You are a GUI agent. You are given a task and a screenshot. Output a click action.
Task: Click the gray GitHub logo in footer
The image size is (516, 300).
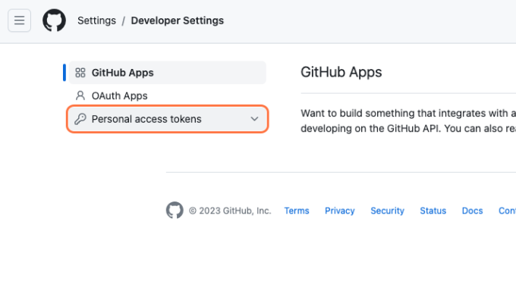click(175, 211)
